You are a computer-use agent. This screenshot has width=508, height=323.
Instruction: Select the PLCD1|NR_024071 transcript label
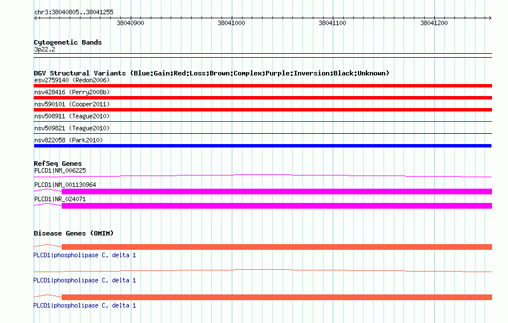[x=60, y=199]
